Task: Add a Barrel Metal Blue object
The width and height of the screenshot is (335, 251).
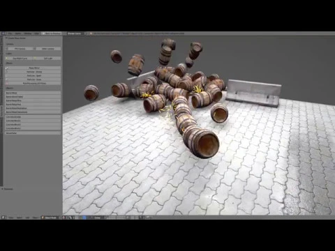Action: [33, 100]
